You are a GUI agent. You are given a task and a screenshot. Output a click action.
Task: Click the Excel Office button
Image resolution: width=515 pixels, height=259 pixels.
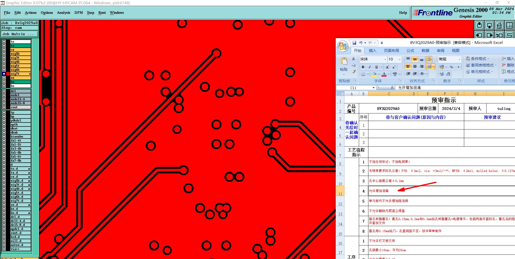pos(342,46)
